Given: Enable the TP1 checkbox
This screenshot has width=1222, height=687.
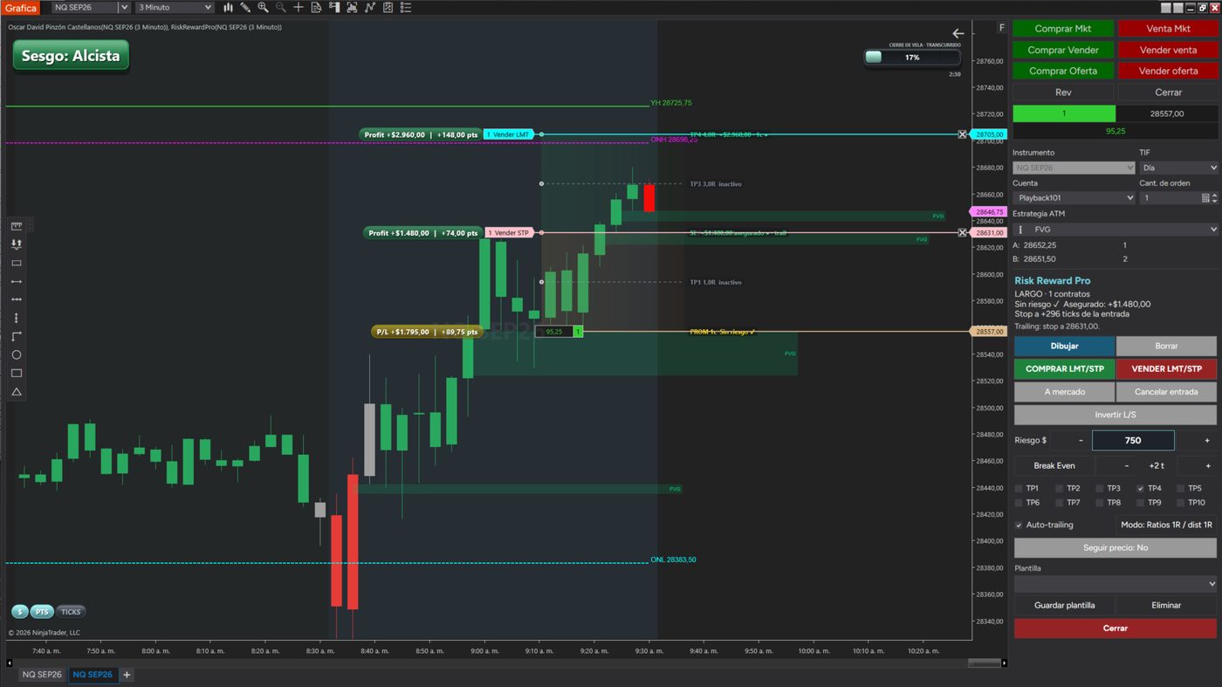Looking at the screenshot, I should (x=1019, y=489).
